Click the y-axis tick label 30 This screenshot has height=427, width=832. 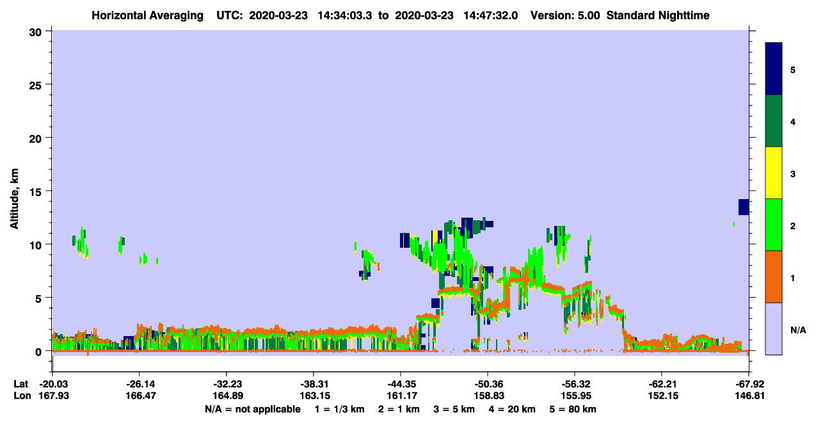point(37,31)
